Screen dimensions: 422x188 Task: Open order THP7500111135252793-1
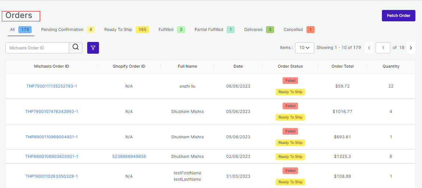point(52,86)
